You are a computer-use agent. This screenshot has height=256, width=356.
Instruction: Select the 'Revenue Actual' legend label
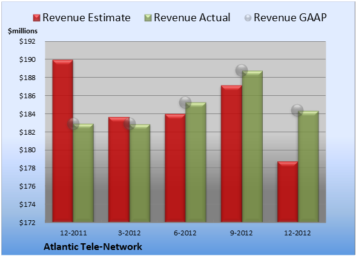(x=192, y=18)
